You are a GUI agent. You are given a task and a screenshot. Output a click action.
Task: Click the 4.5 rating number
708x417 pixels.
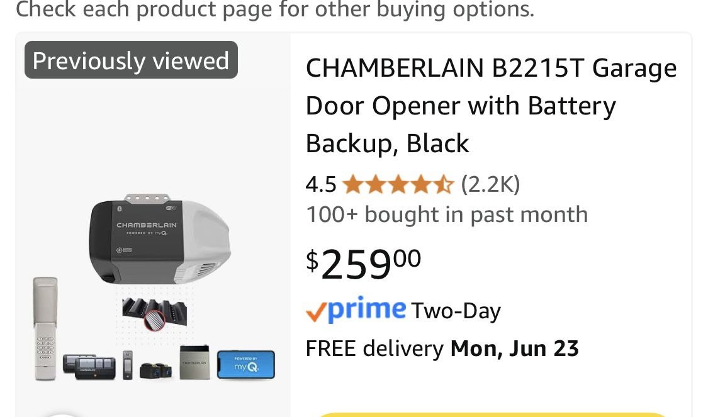point(321,185)
